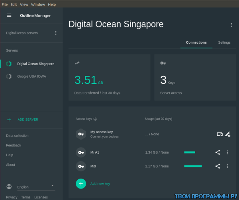Click the plus icon next to ADD SERVER
This screenshot has width=239, height=200.
point(9,120)
